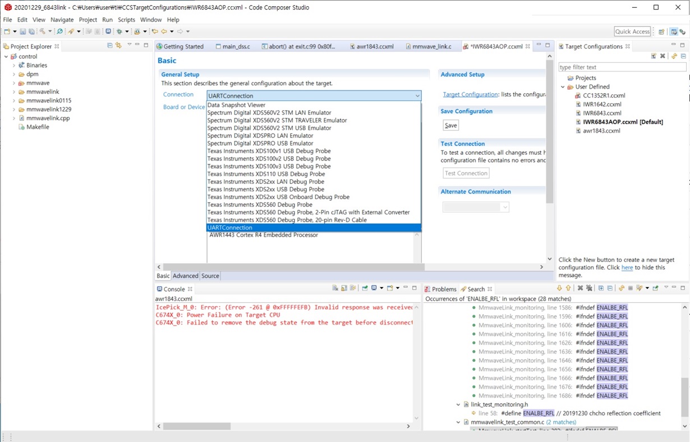This screenshot has height=442, width=690.
Task: Collapse the control project node
Action: point(6,57)
